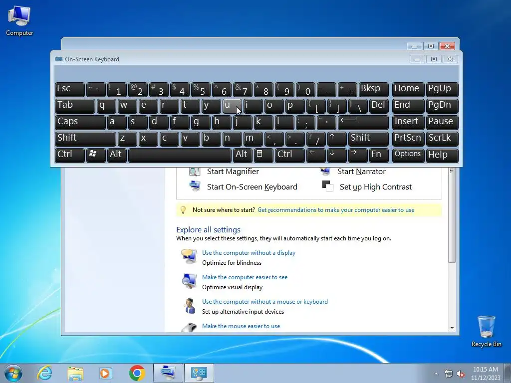Toggle the ScrLk key
This screenshot has width=511, height=383.
(x=442, y=139)
